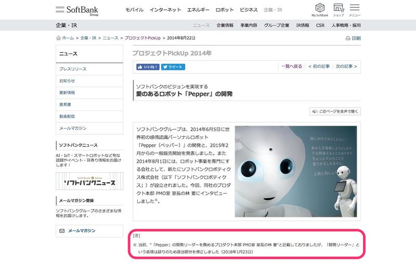The height and width of the screenshot is (262, 416).
Task: Click the ツイート Twitter button
Action: (x=173, y=67)
